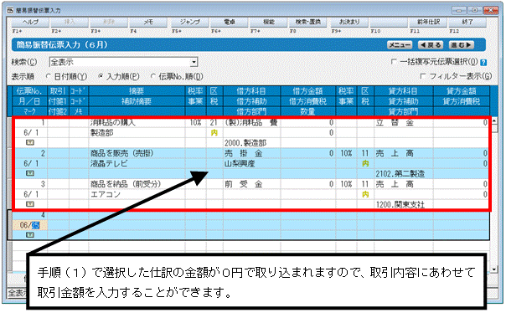Select 伝票No.順 display order radio

coord(153,76)
